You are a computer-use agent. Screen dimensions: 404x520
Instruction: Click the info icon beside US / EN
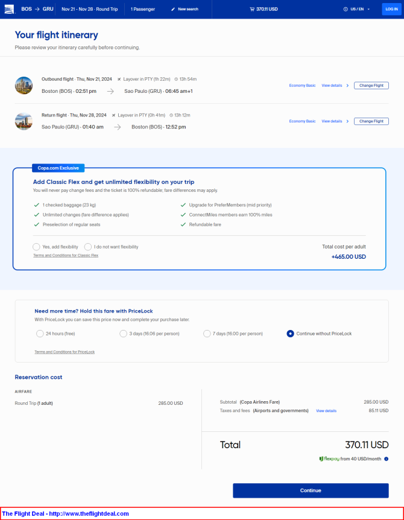(x=346, y=9)
